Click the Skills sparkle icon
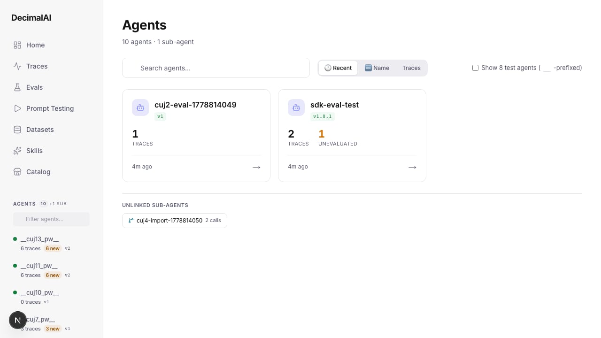This screenshot has width=601, height=338. pyautogui.click(x=17, y=151)
